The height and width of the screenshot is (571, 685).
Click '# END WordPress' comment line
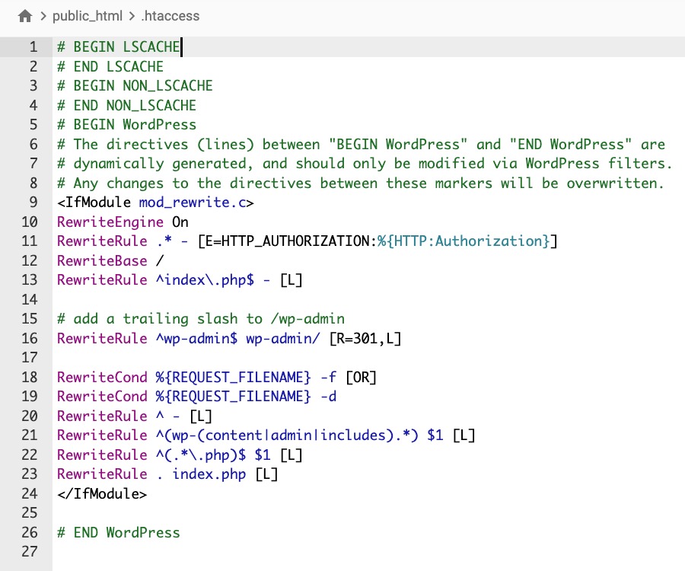[119, 533]
